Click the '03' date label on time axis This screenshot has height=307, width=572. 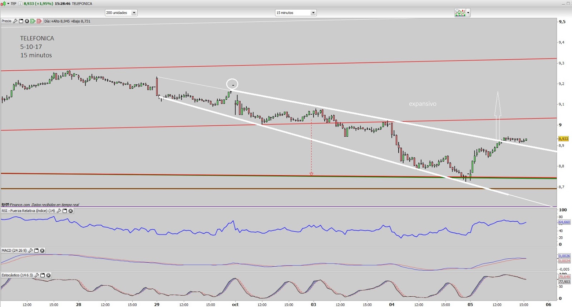(314, 305)
